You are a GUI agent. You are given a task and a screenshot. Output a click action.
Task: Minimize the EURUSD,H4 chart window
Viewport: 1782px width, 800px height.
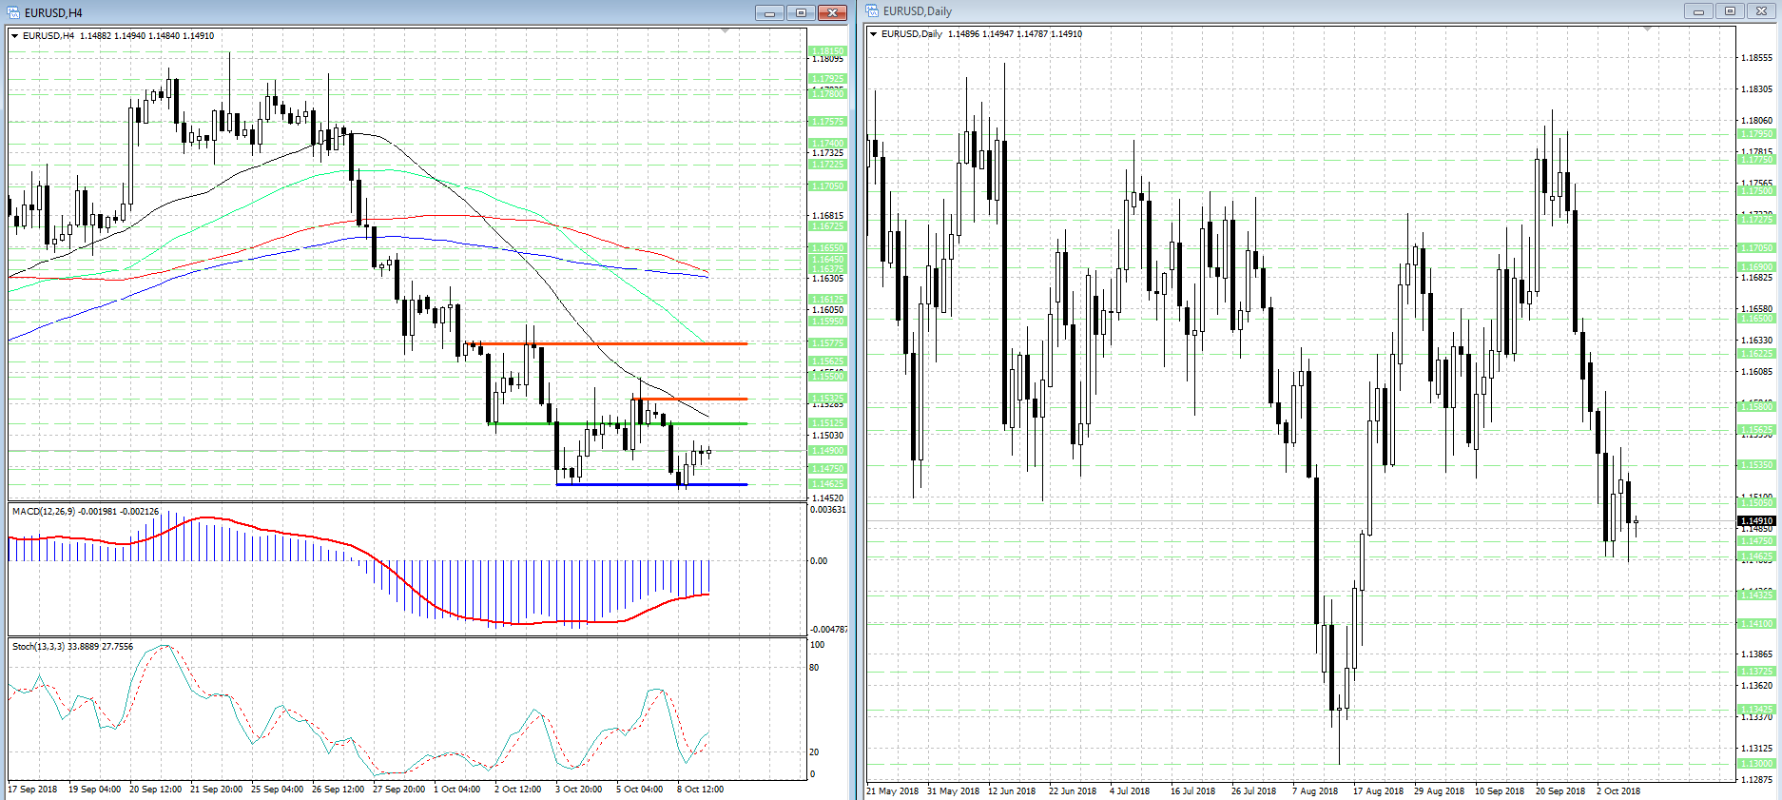(769, 12)
